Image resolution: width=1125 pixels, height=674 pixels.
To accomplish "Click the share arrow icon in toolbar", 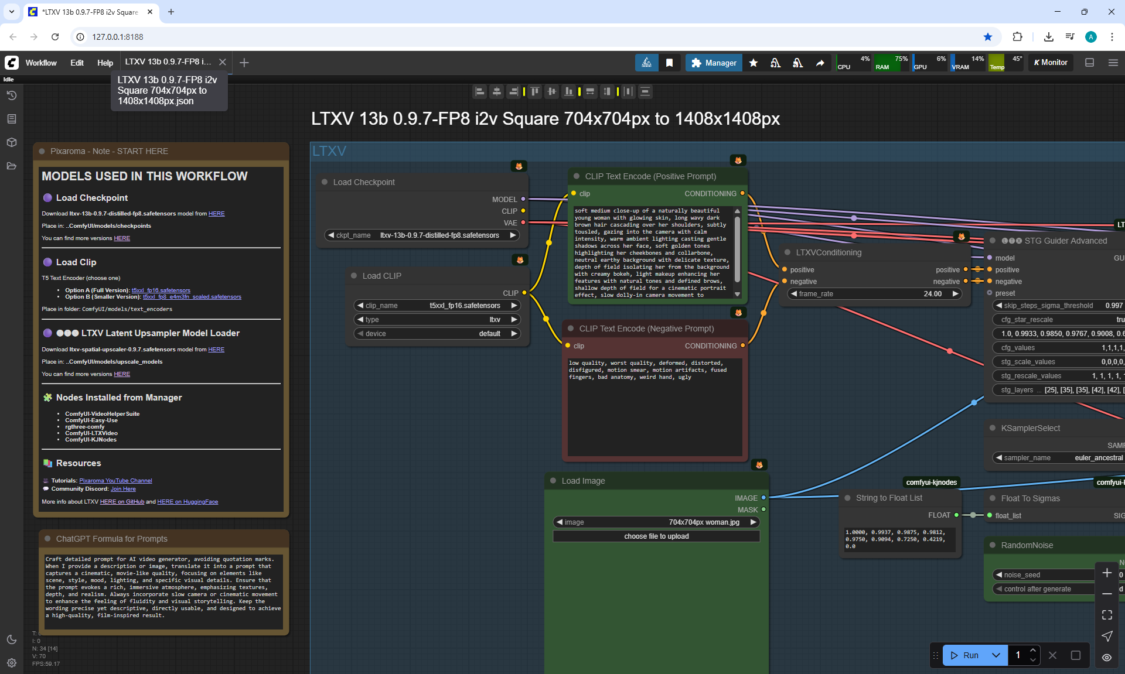I will click(x=820, y=63).
